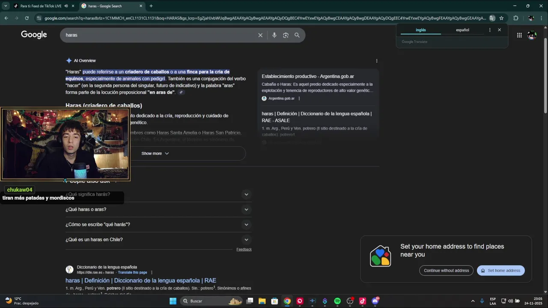Expand '¿Cómo se escribe qué harás?' question
548x308 pixels.
158,225
